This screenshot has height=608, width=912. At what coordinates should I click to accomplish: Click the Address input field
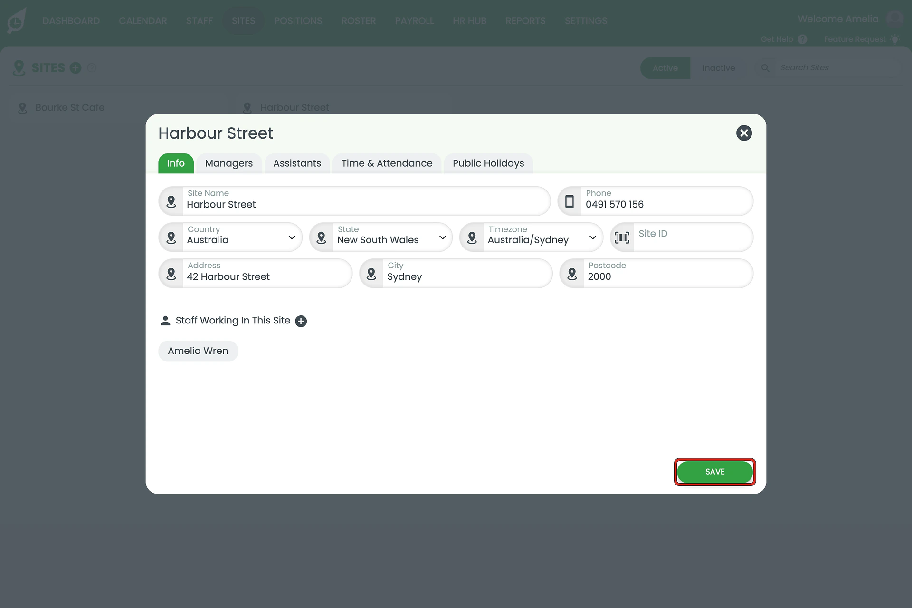[256, 273]
